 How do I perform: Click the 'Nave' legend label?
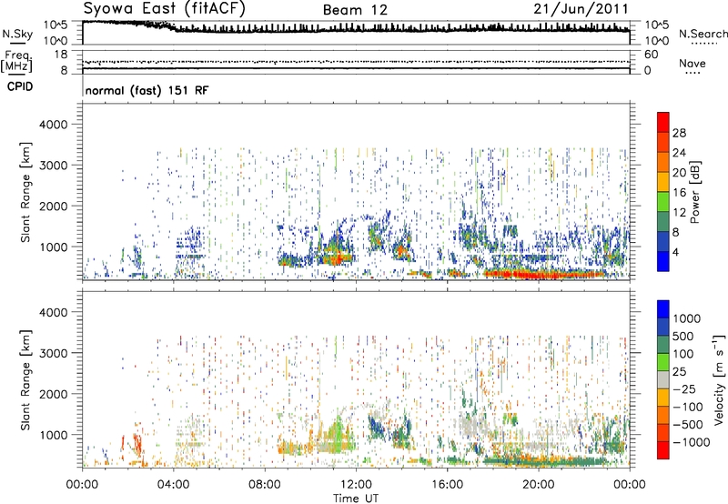coord(693,63)
